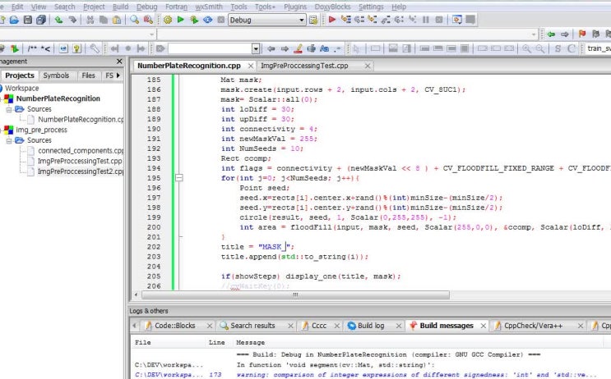Close the NumberPlateRecognition.cpp editor tab
Image resolution: width=611 pixels, height=379 pixels.
click(x=251, y=66)
